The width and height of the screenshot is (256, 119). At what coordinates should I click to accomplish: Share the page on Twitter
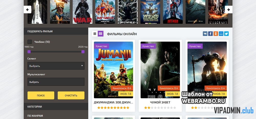click(226, 34)
